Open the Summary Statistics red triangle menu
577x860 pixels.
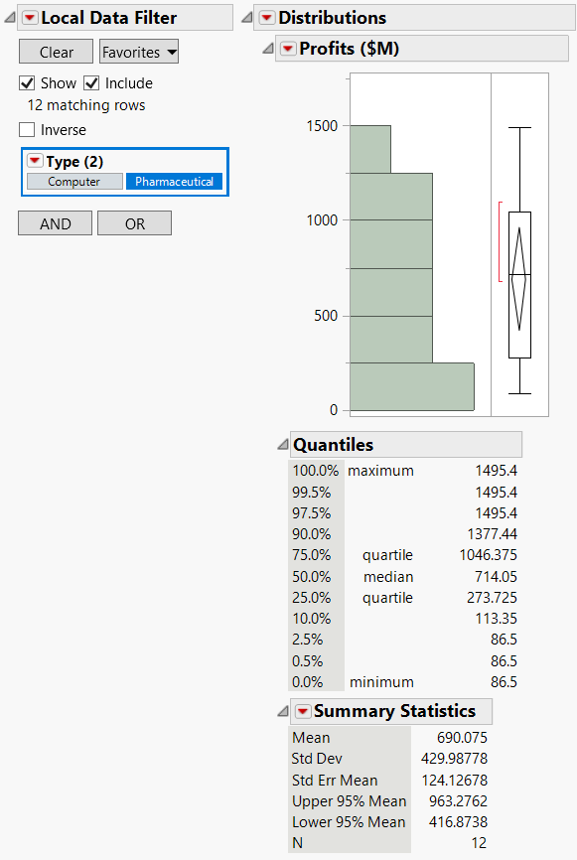303,711
